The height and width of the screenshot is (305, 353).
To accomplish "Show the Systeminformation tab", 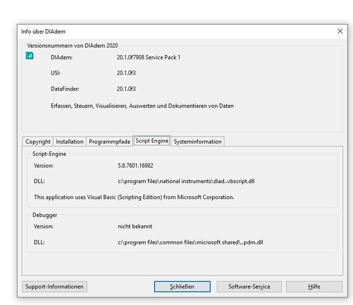I will [198, 141].
